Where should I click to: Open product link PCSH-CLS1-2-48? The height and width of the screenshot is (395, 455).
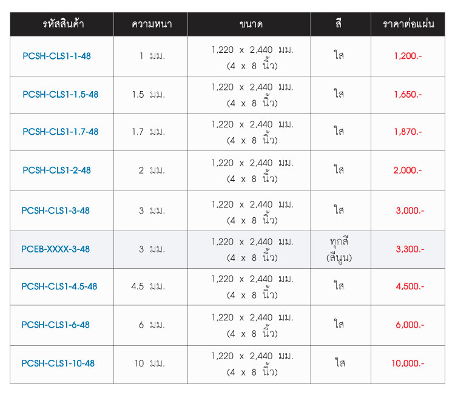[56, 170]
